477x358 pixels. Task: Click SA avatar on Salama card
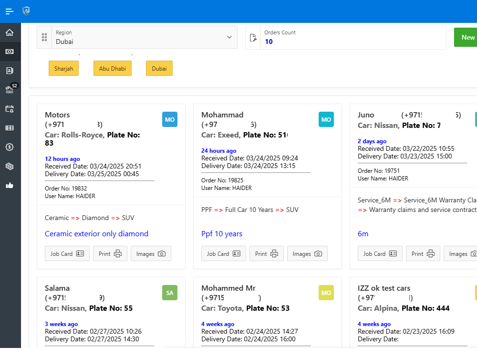point(170,293)
